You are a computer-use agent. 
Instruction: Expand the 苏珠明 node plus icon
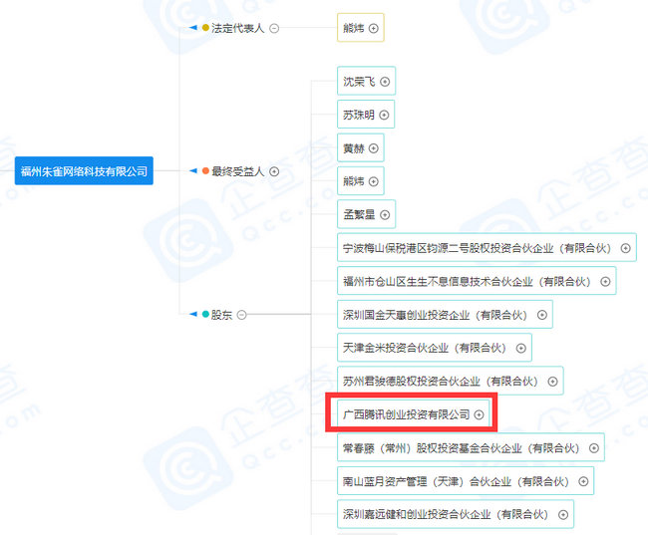pos(385,116)
